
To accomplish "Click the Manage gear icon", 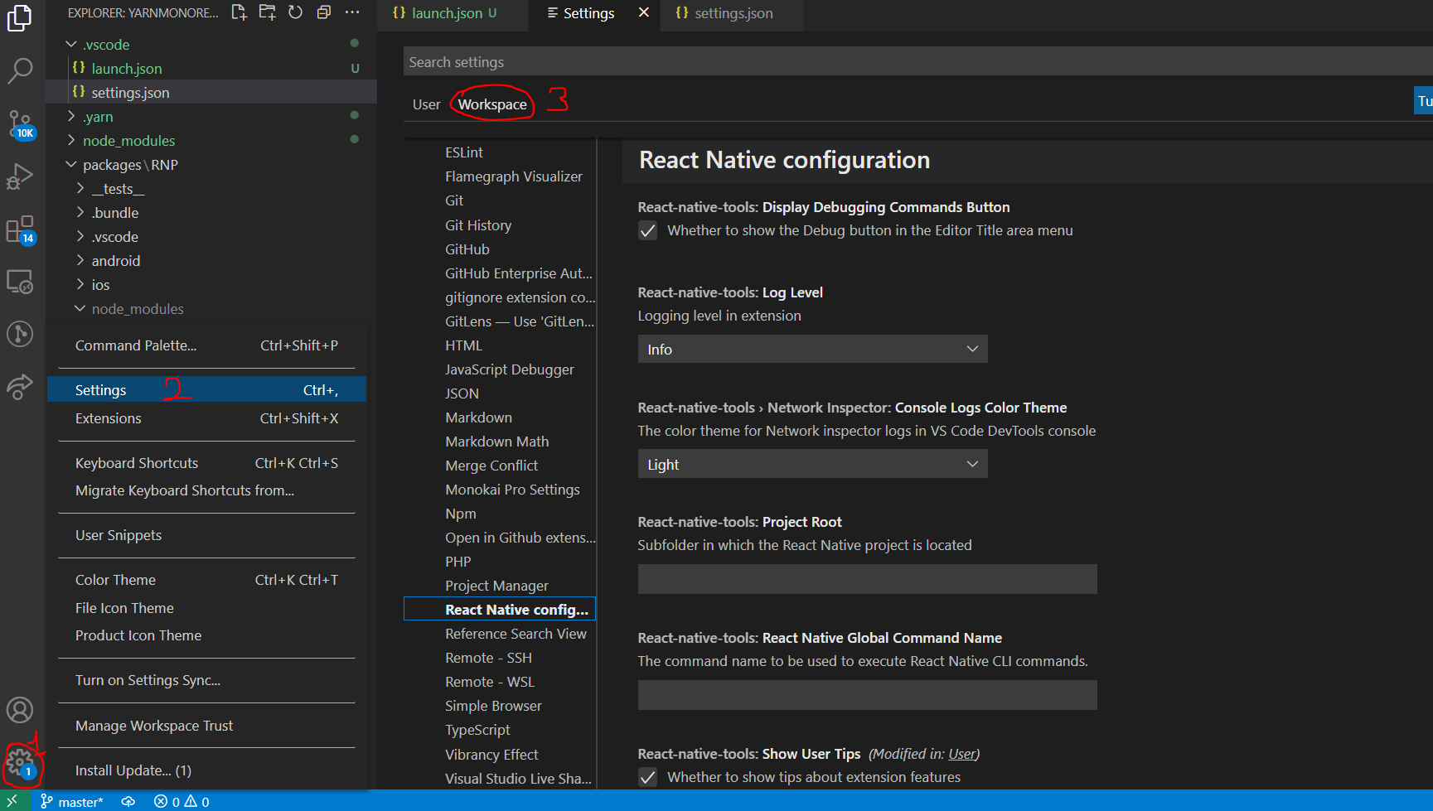I will (19, 762).
